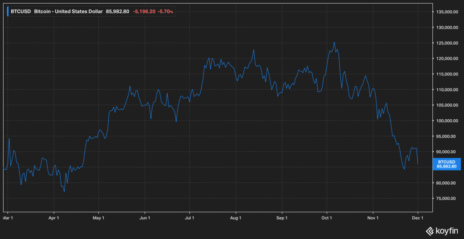Click the Aug 1 date axis label
Screen dimensions: 464x239
click(236, 218)
